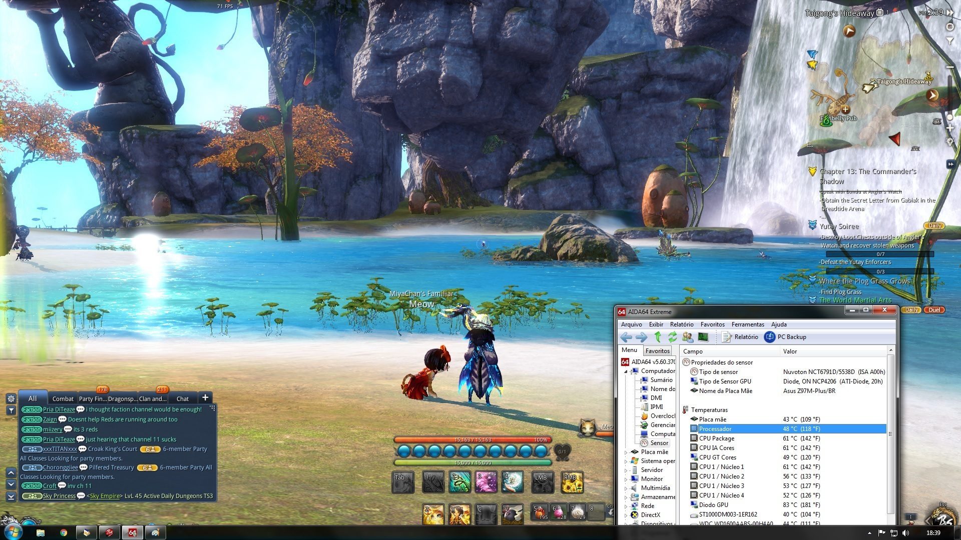961x540 pixels.
Task: Use the slot 5 potion item
Action: point(540,512)
